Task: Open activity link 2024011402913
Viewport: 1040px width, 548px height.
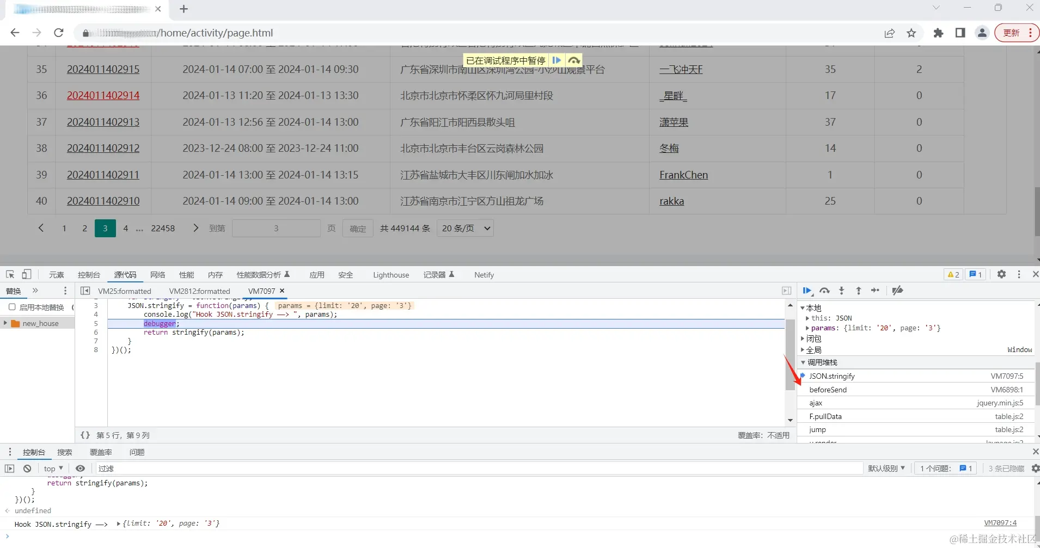Action: 103,122
